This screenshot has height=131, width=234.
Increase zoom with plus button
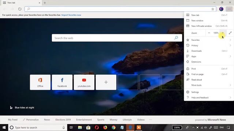pyautogui.click(x=223, y=33)
